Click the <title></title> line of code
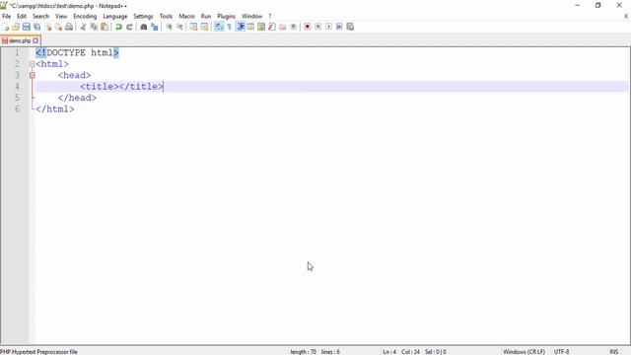Image resolution: width=631 pixels, height=355 pixels. pyautogui.click(x=121, y=87)
